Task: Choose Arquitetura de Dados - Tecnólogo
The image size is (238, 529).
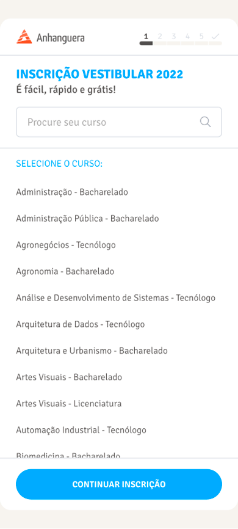Action: tap(80, 324)
